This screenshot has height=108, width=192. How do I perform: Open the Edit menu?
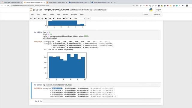coord(38,14)
